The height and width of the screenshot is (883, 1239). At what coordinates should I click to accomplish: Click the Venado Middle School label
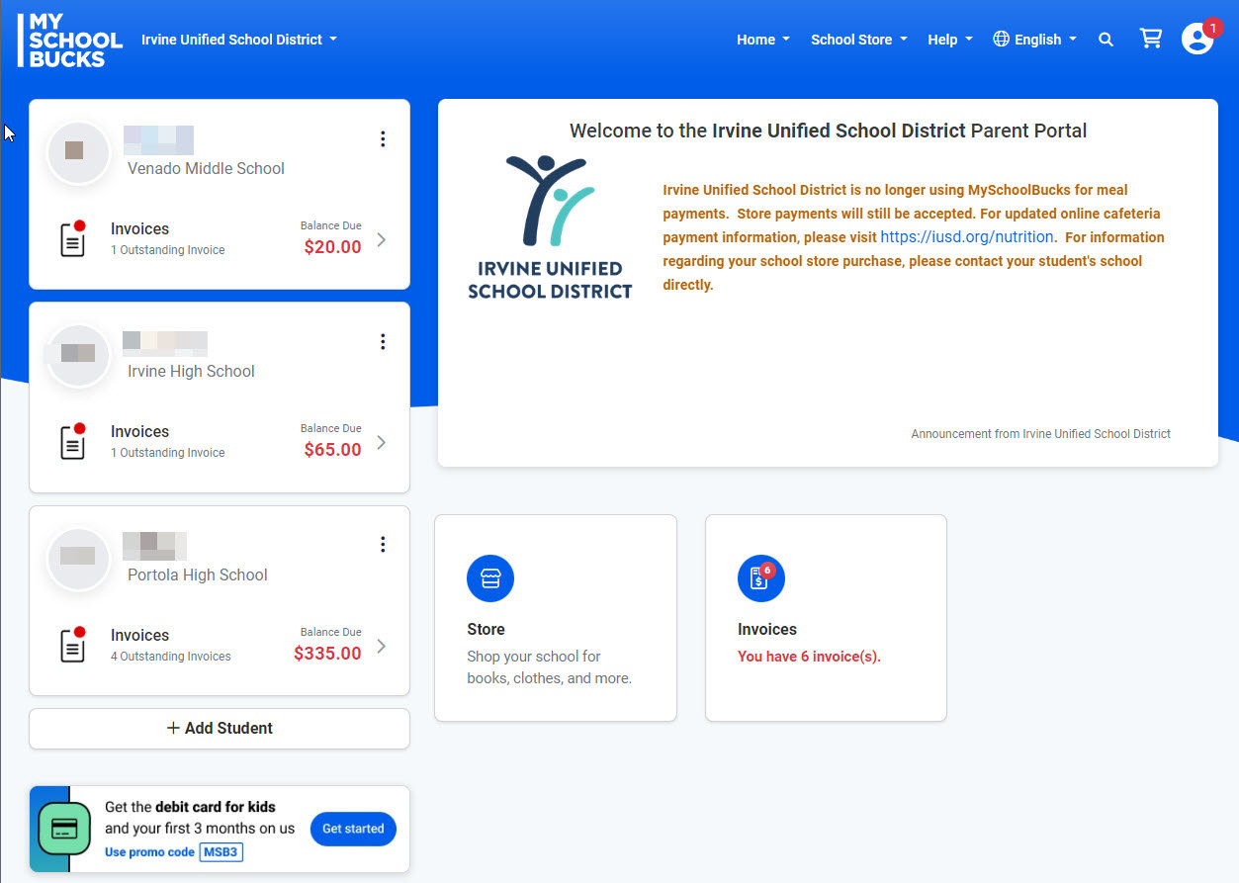tap(206, 169)
